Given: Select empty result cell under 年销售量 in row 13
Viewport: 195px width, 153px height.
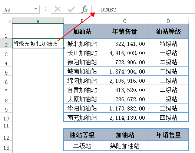Looking at the screenshot, I should point(169,146).
